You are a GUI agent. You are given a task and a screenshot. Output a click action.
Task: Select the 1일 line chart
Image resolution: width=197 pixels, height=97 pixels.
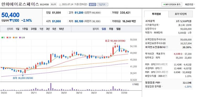pyautogui.click(x=17, y=29)
